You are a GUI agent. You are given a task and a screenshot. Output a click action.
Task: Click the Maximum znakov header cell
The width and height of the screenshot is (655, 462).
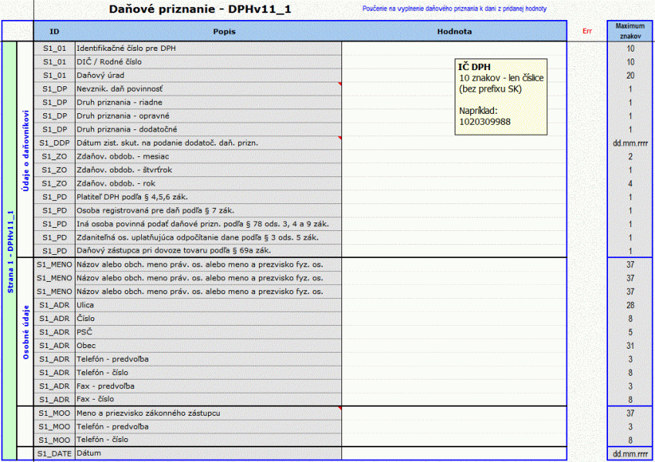click(x=630, y=32)
